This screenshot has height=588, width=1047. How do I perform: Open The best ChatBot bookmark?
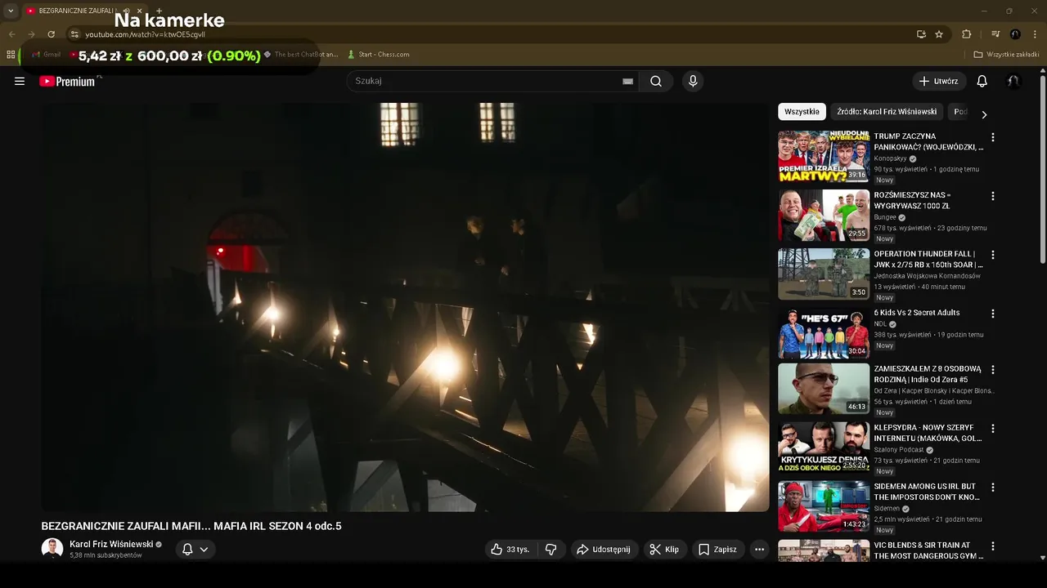[x=300, y=55]
